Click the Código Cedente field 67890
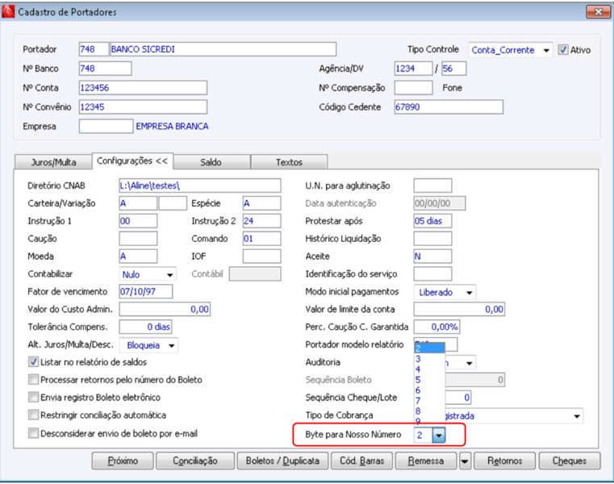 tap(449, 107)
